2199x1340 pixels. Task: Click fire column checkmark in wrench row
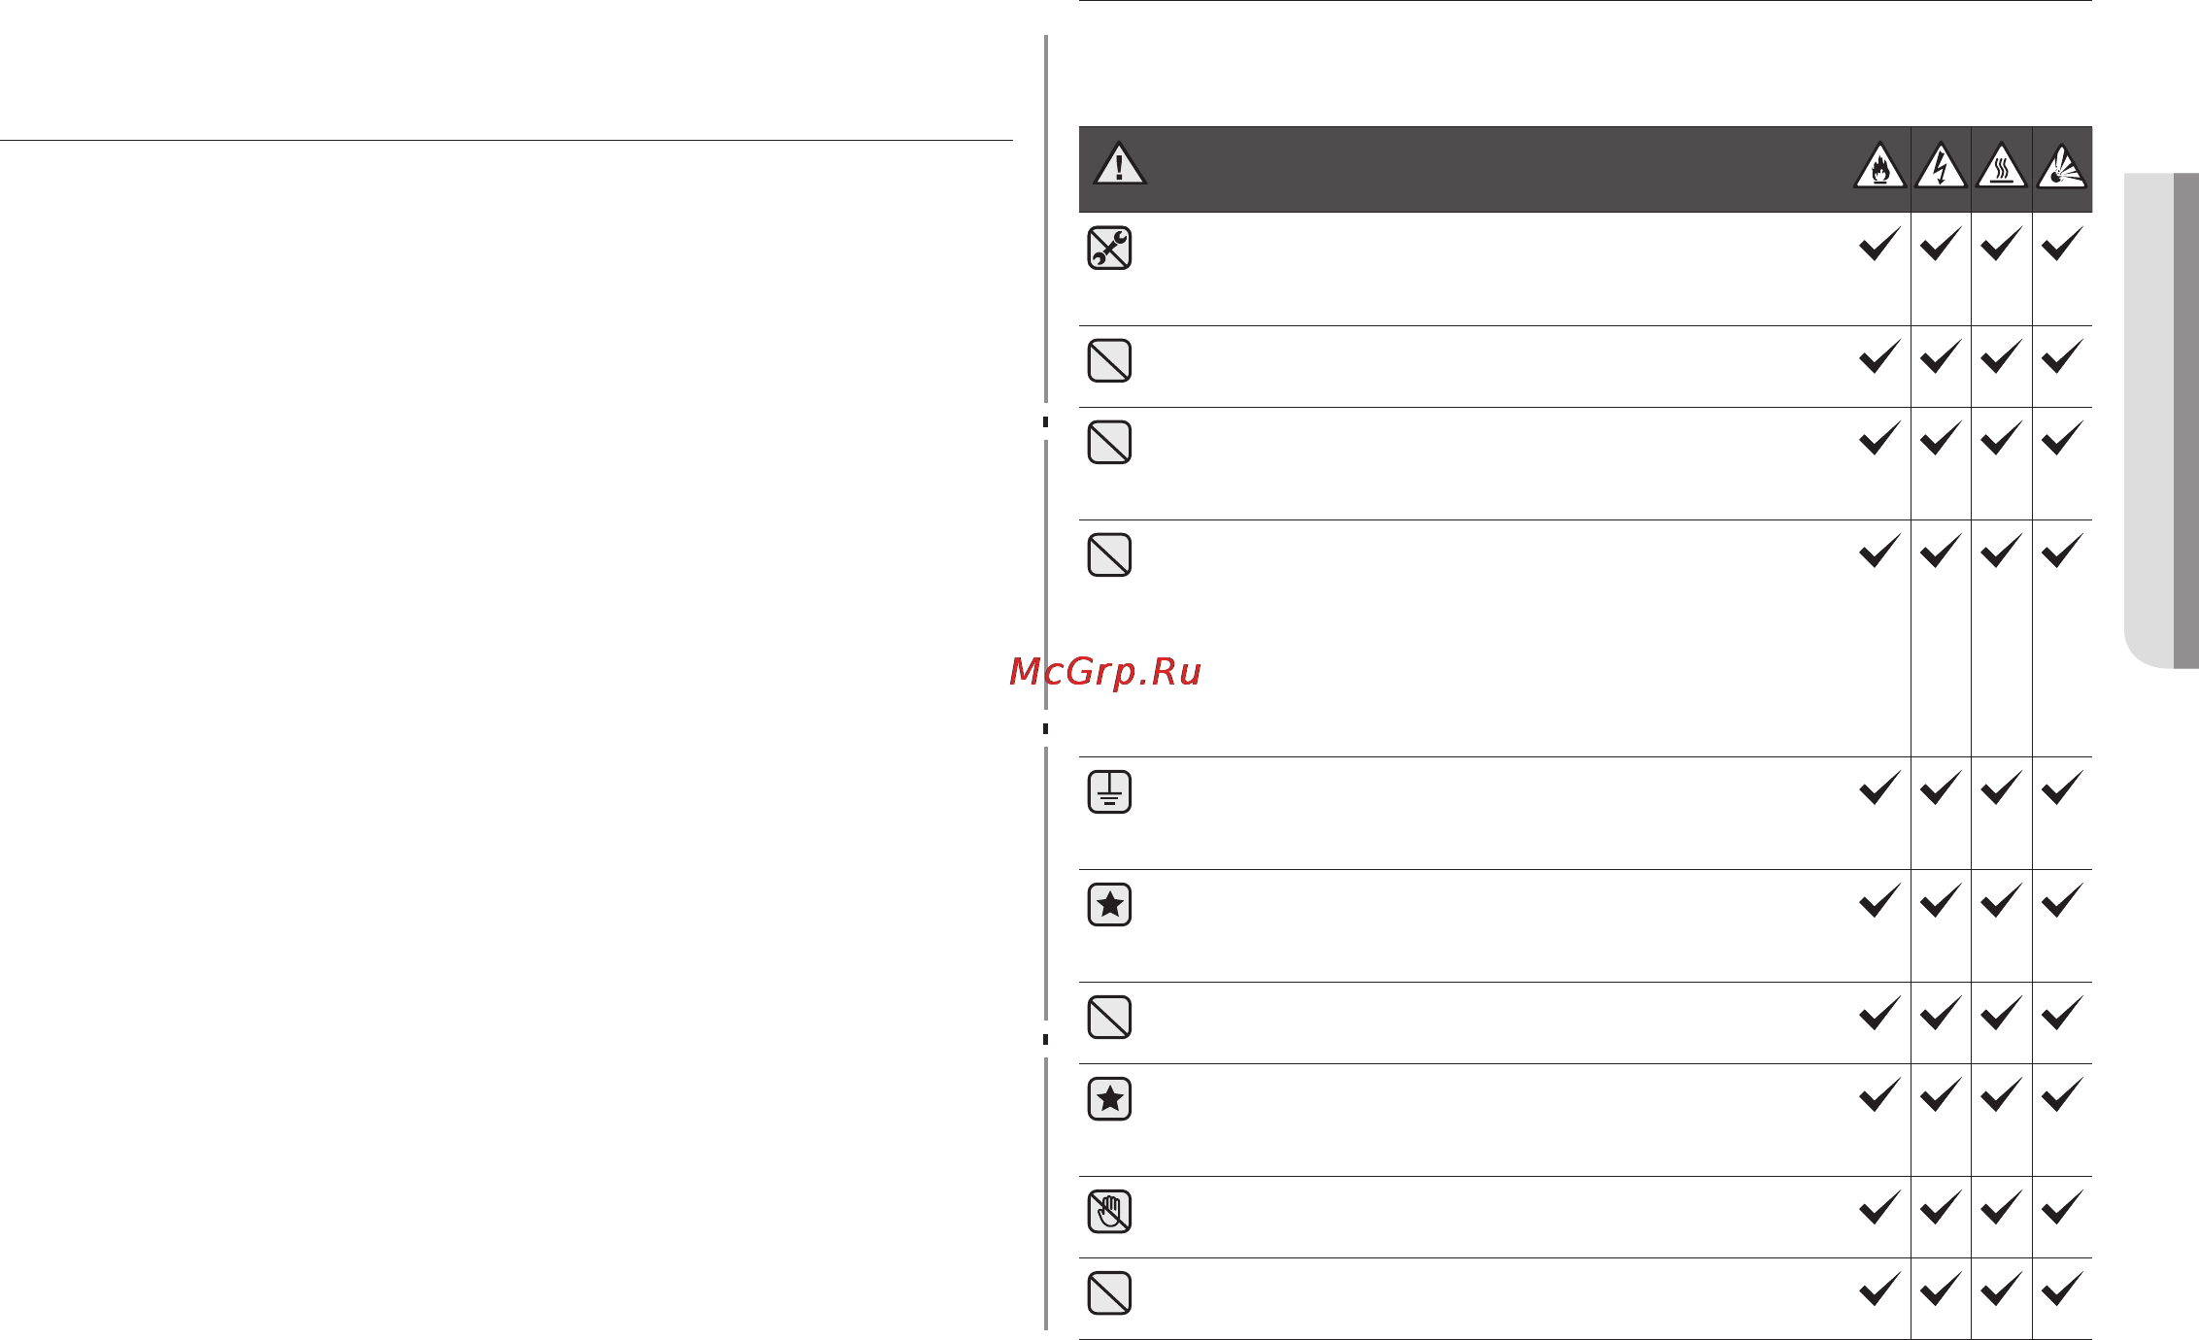(x=1880, y=243)
